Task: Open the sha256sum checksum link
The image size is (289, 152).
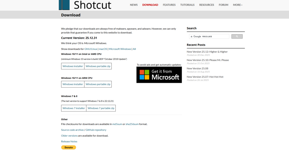Action: tap(132, 124)
